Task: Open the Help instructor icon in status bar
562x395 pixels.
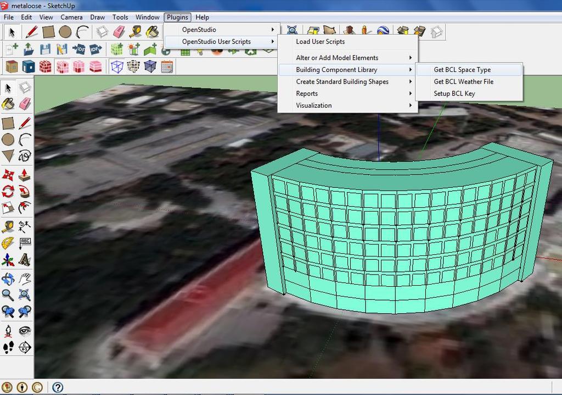Action: tap(58, 387)
